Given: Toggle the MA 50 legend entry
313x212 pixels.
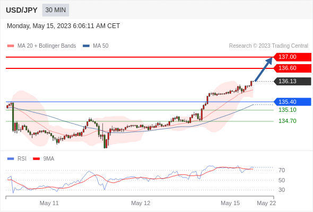Looking at the screenshot, I should point(95,46).
